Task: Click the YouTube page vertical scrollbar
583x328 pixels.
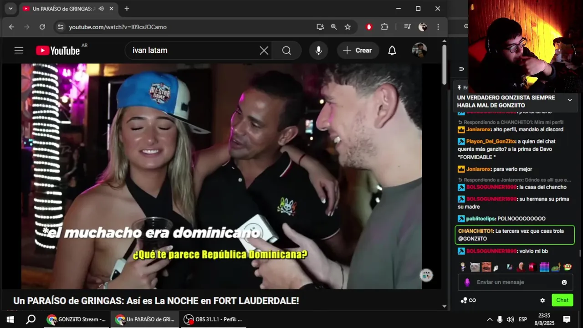Action: coord(444,64)
